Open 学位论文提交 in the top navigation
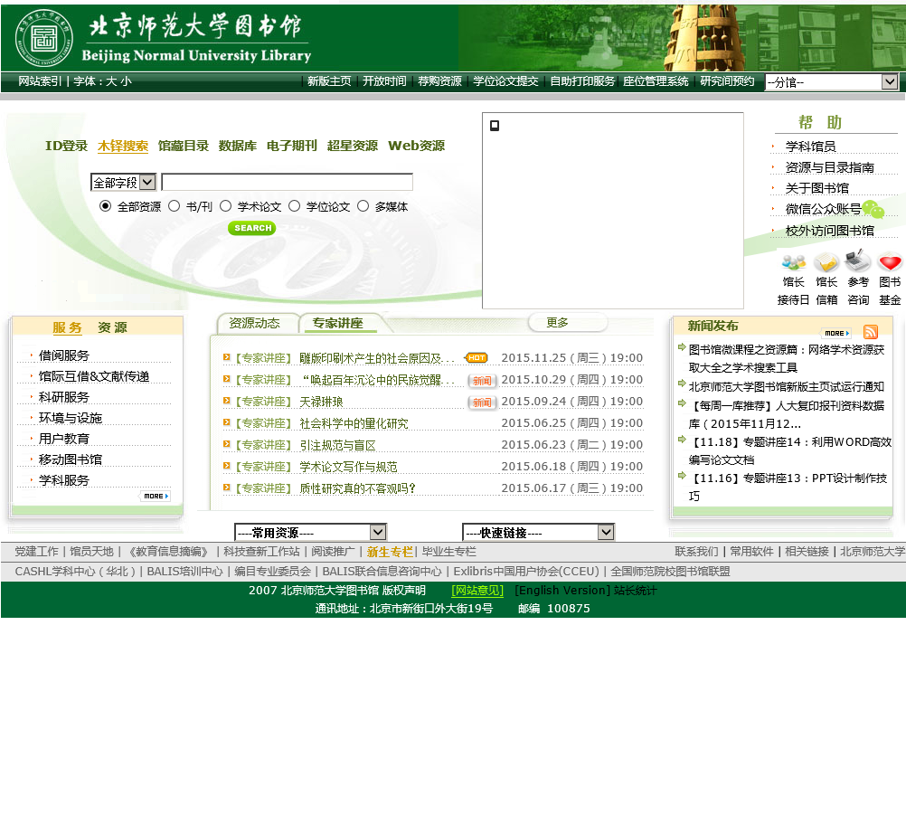 pyautogui.click(x=505, y=81)
